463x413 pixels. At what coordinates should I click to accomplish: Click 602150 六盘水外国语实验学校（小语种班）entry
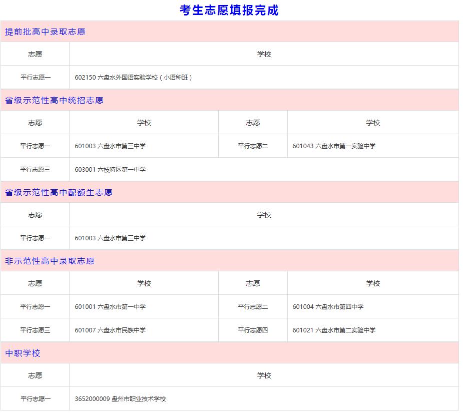coord(135,77)
